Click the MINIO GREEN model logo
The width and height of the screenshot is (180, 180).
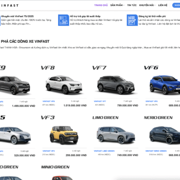pyautogui.click(x=55, y=167)
